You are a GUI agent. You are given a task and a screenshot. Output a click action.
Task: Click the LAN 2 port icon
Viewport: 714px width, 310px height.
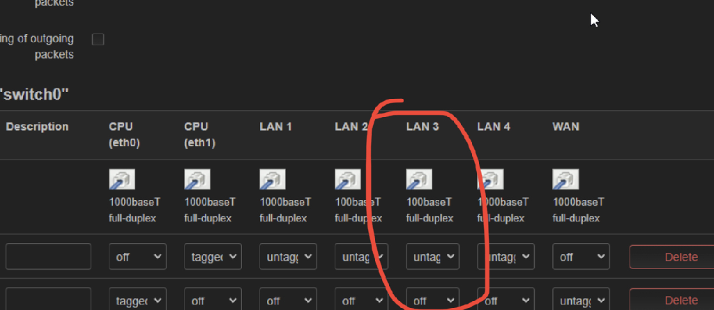click(x=348, y=179)
